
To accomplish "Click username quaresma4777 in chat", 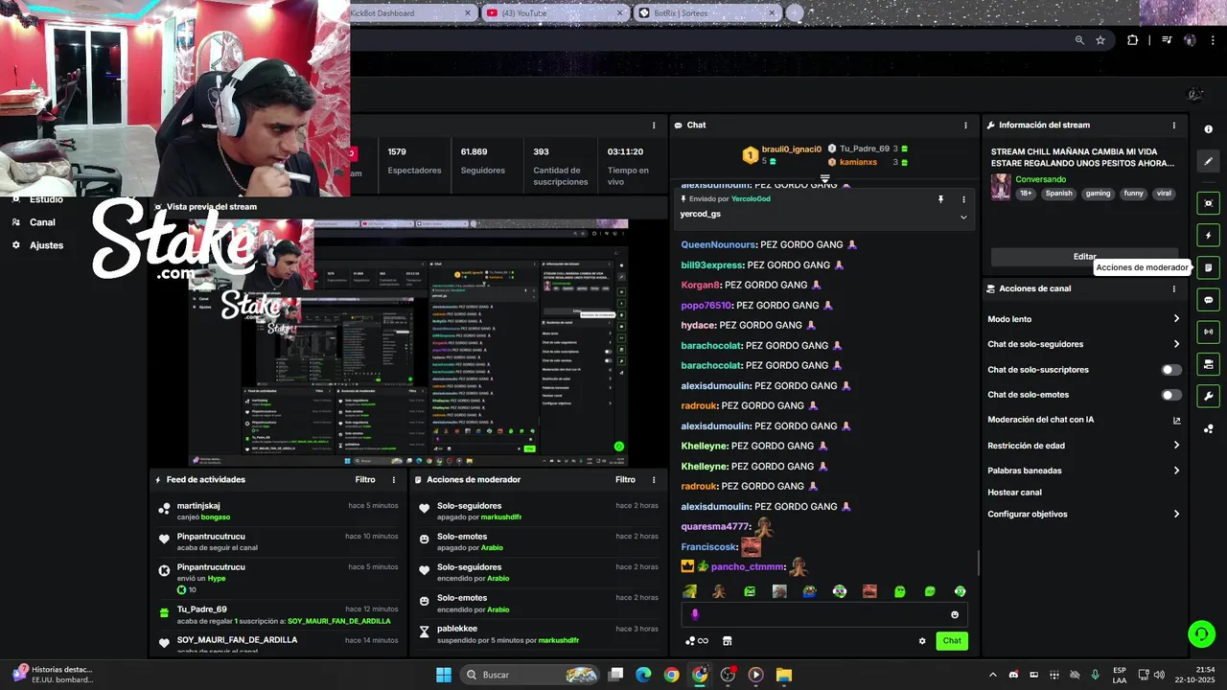I will coord(716,526).
